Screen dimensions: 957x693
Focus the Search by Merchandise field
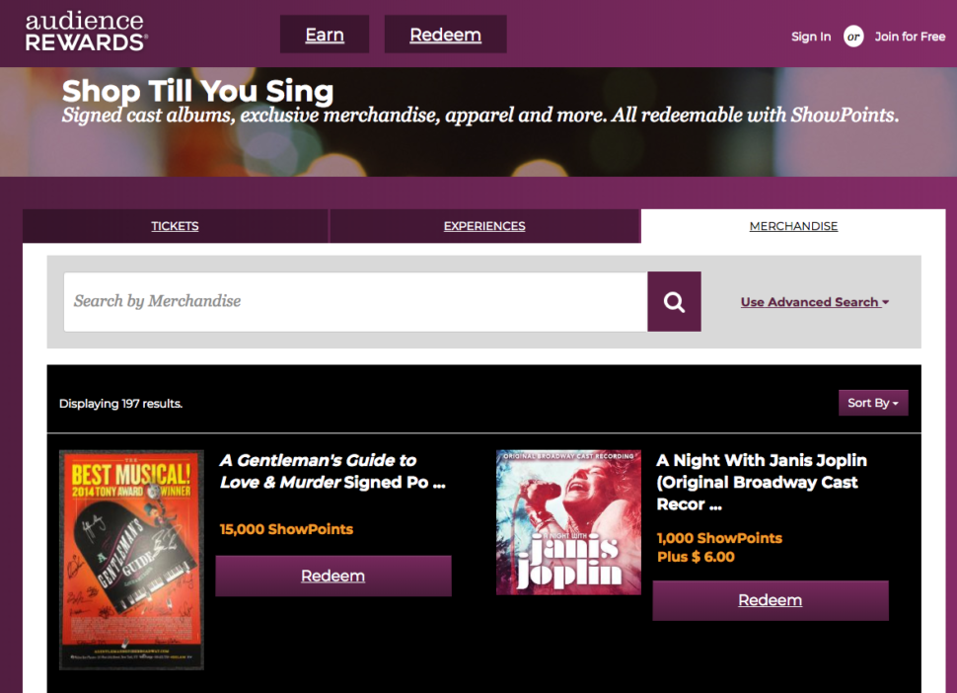point(356,302)
